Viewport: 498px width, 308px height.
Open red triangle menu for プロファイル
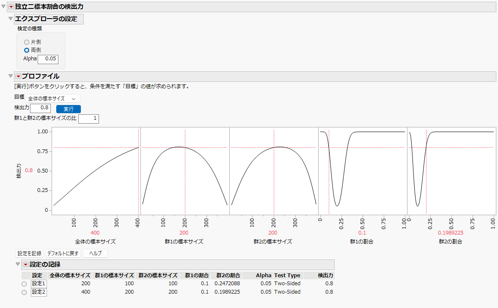[19, 76]
